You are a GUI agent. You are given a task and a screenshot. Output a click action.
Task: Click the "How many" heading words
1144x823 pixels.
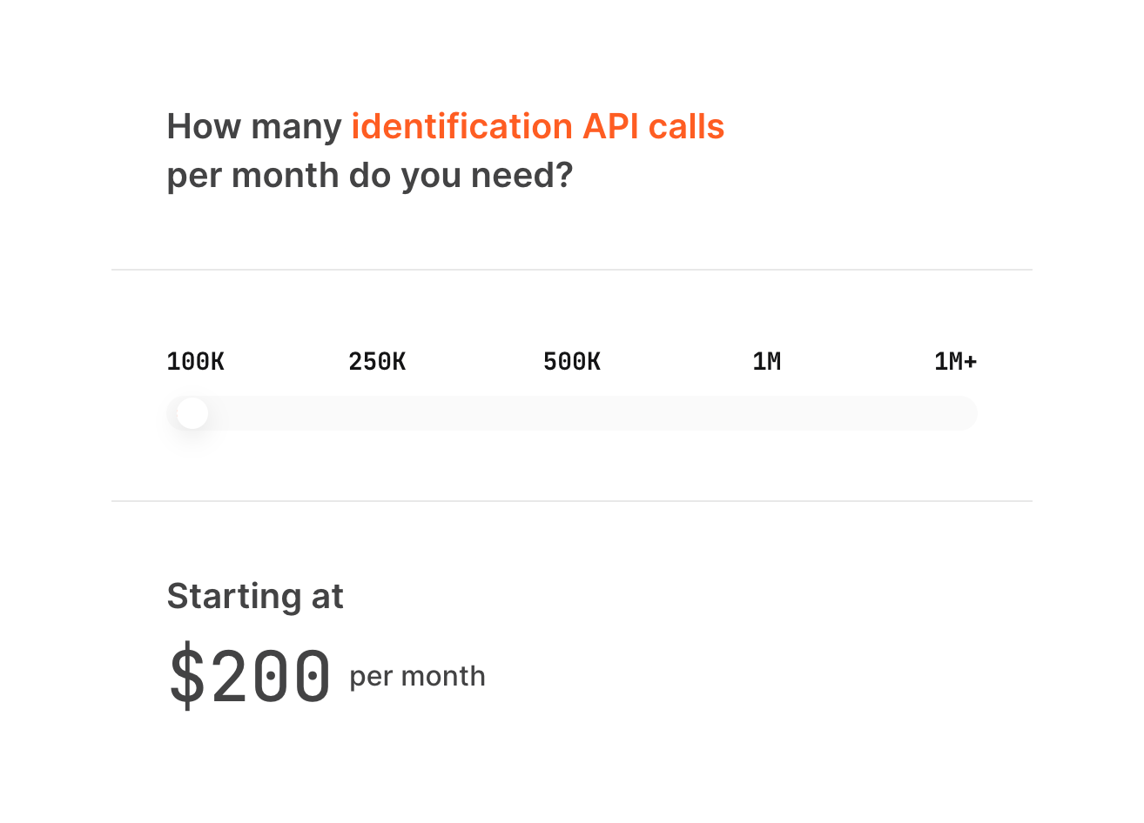pyautogui.click(x=254, y=127)
